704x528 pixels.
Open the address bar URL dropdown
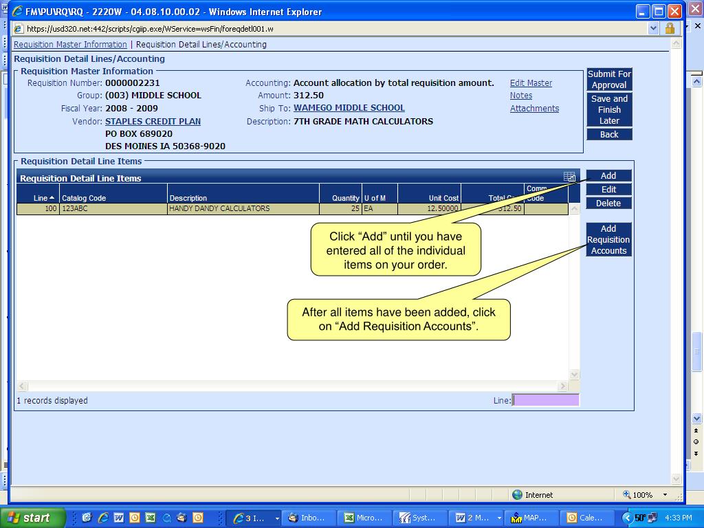[653, 29]
